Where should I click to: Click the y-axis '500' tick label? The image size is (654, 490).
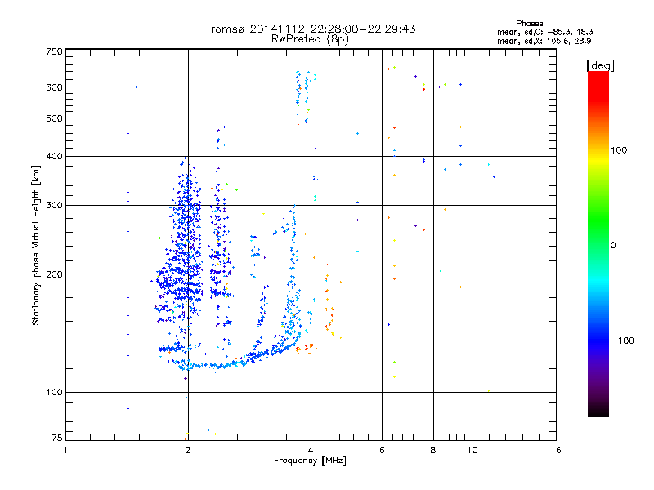pyautogui.click(x=54, y=118)
